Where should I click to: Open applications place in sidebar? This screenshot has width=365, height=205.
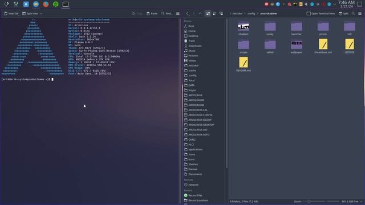tap(204, 149)
